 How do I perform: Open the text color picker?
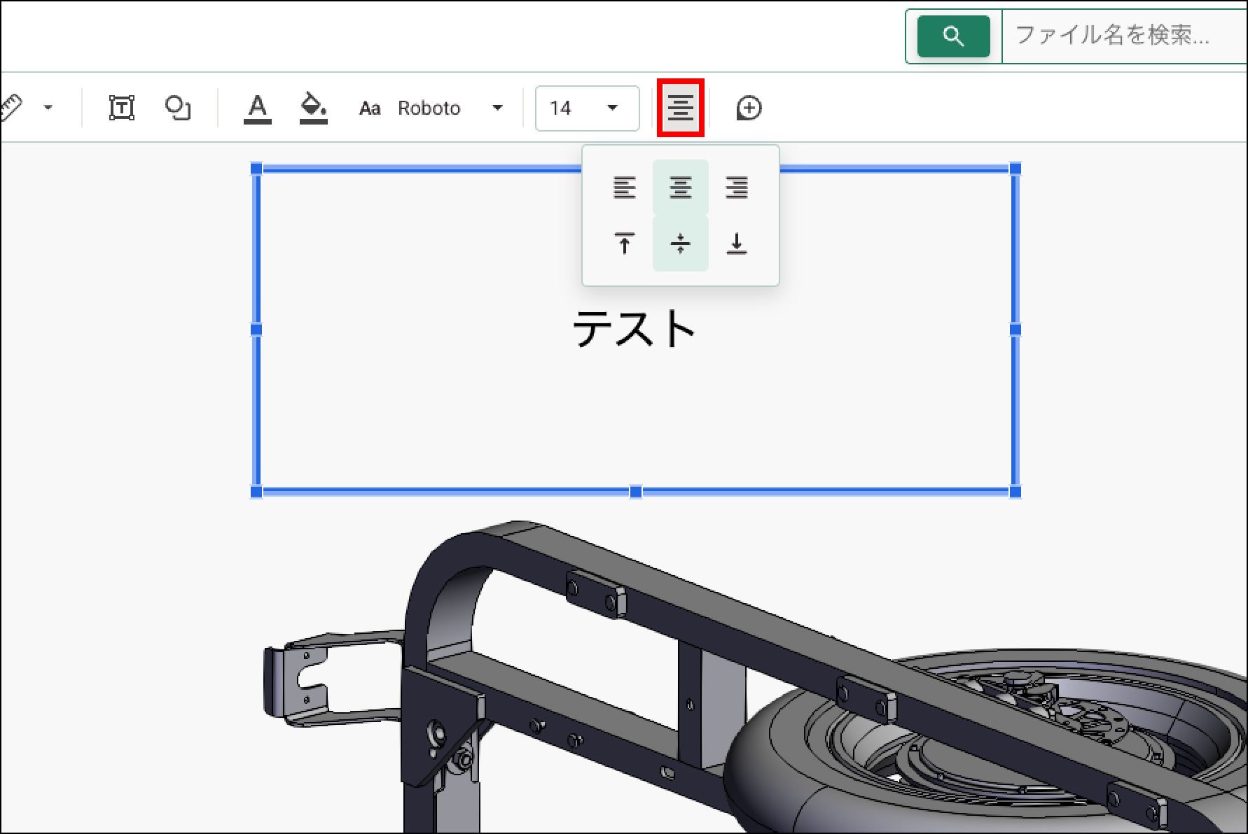pyautogui.click(x=258, y=108)
